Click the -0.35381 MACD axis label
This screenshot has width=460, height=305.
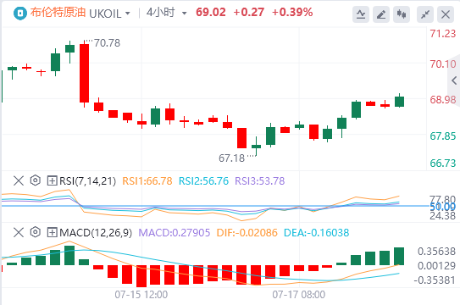point(435,280)
